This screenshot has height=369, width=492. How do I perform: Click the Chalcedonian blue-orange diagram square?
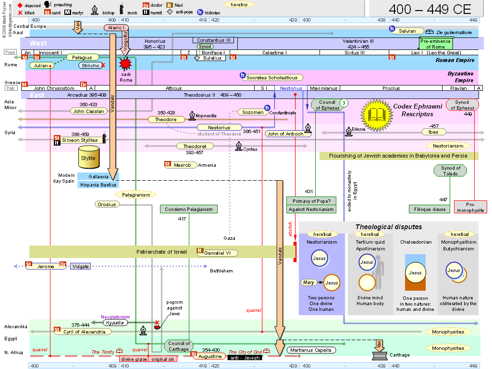coord(415,272)
